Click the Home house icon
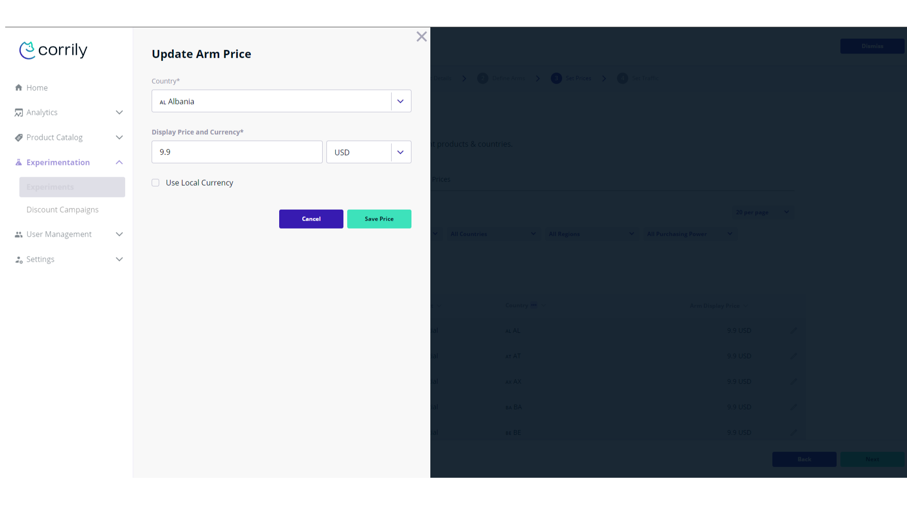The width and height of the screenshot is (907, 510). pyautogui.click(x=19, y=88)
